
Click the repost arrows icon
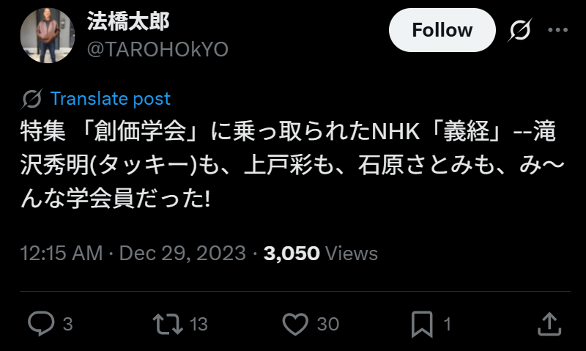point(168,324)
